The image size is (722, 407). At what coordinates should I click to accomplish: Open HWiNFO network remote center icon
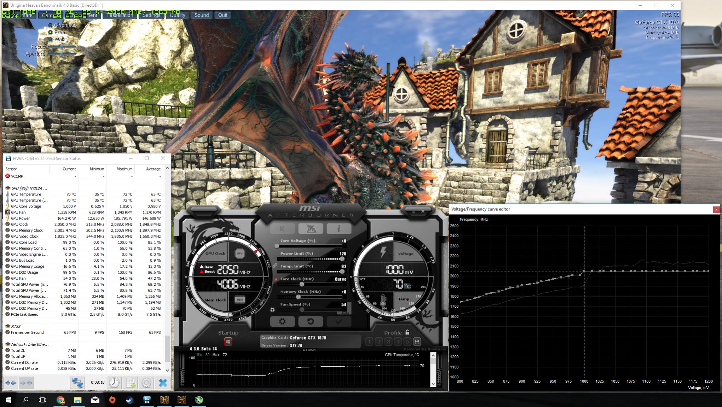click(x=77, y=382)
